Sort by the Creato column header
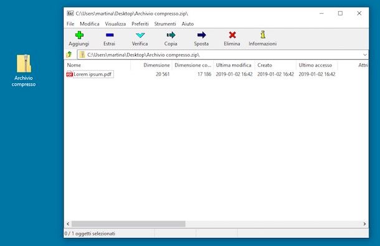 (x=275, y=65)
